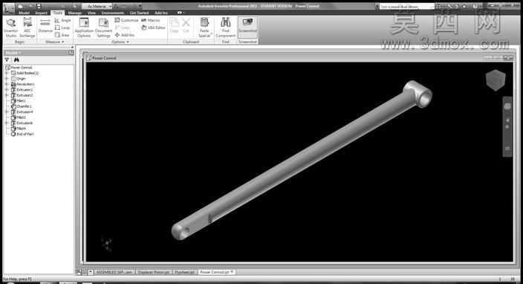Click Find Component binoculars
523x284 pixels.
226,28
